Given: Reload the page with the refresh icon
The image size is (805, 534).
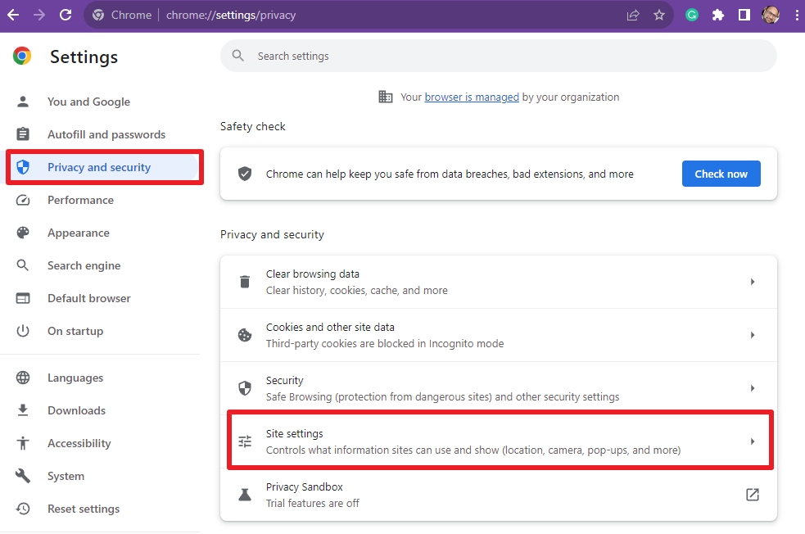Looking at the screenshot, I should tap(66, 15).
